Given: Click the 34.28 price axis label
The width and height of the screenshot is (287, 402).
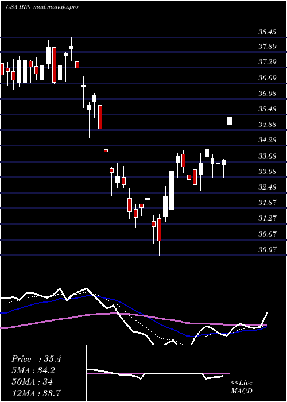Looking at the screenshot, I should [x=267, y=140].
